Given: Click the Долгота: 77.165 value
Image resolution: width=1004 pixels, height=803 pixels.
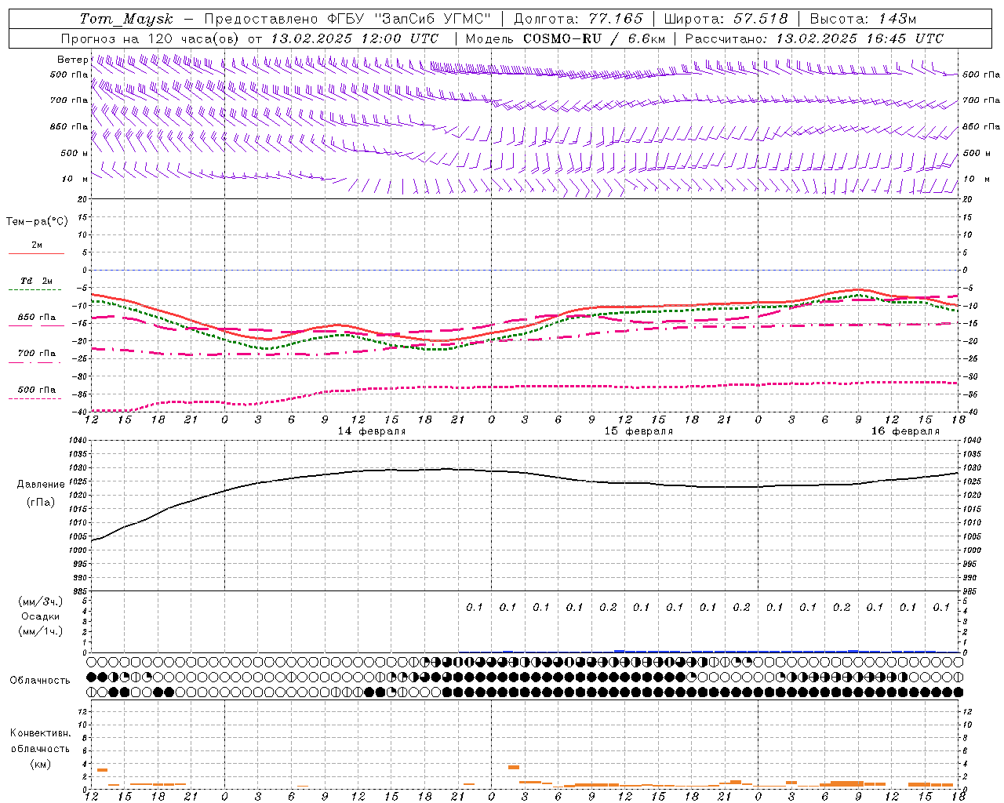Looking at the screenshot, I should pyautogui.click(x=578, y=19).
